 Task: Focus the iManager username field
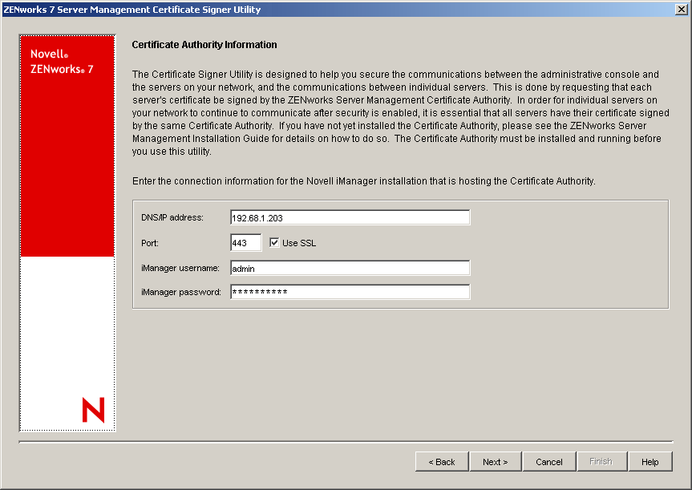point(349,267)
